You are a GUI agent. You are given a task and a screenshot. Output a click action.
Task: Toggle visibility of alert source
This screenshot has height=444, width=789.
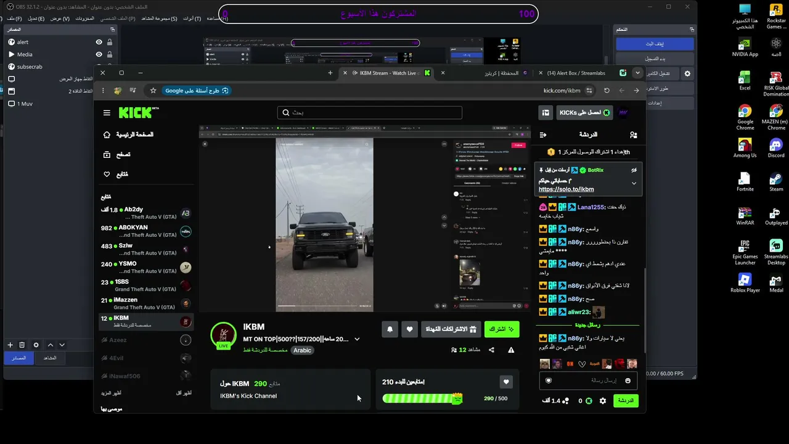(99, 42)
